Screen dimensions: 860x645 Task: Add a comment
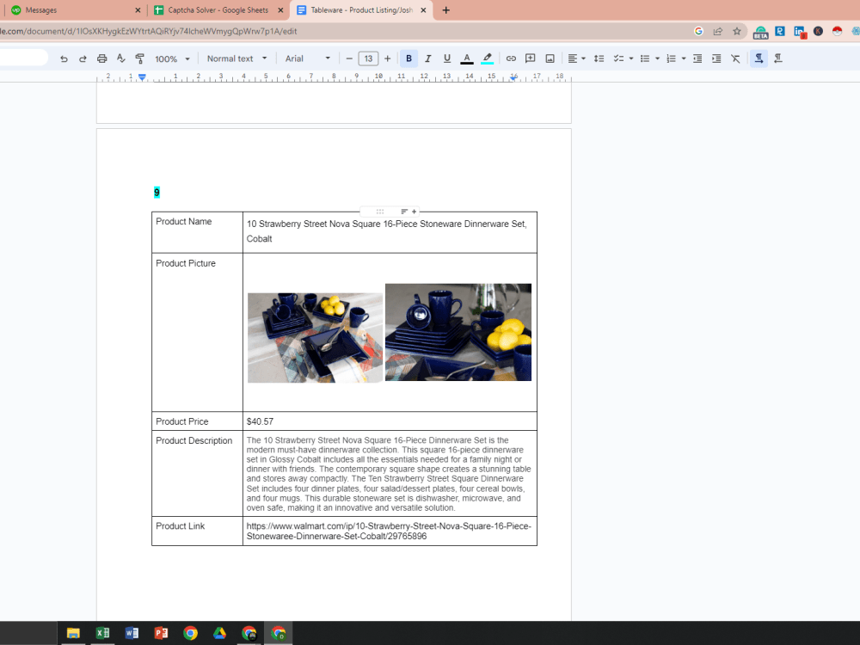[x=531, y=58]
